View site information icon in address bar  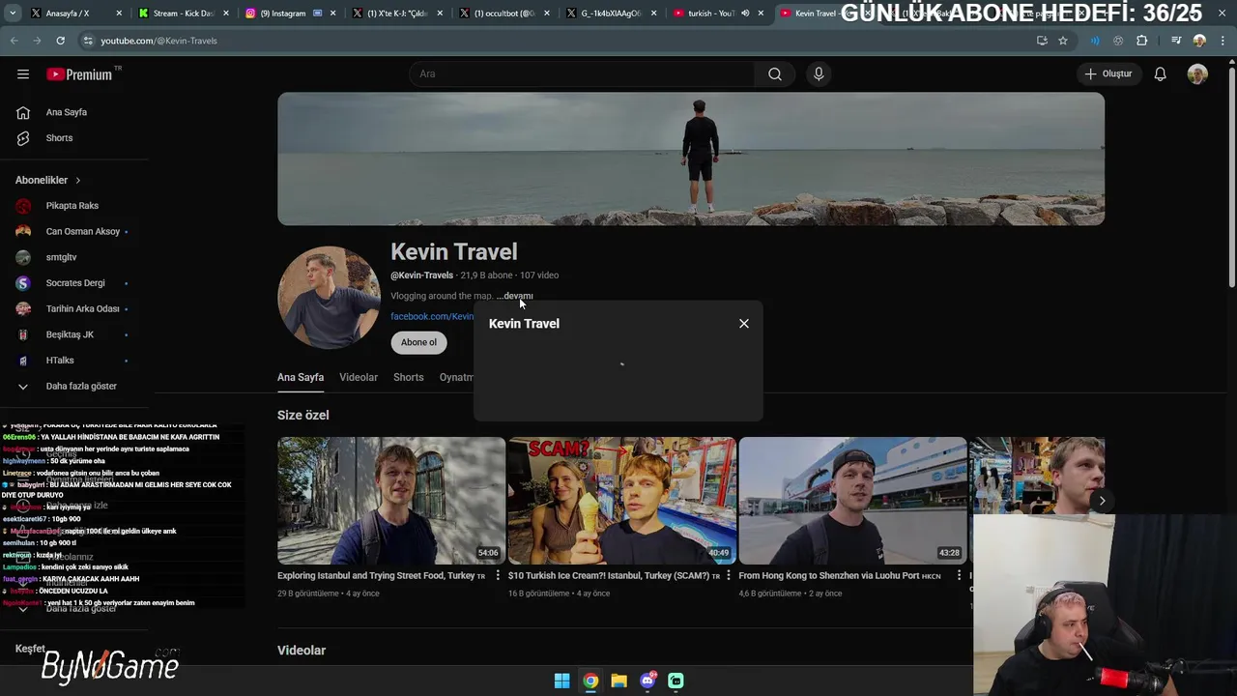coord(88,41)
